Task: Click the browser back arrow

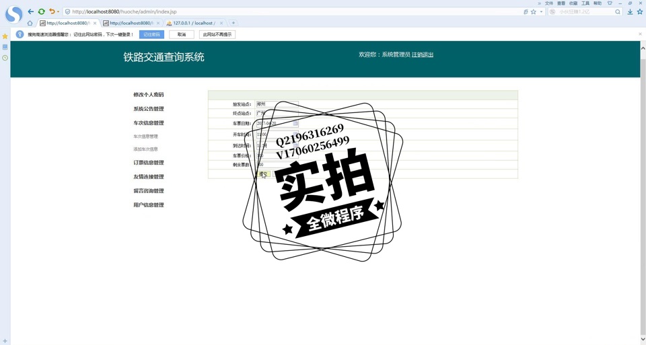Action: tap(30, 11)
